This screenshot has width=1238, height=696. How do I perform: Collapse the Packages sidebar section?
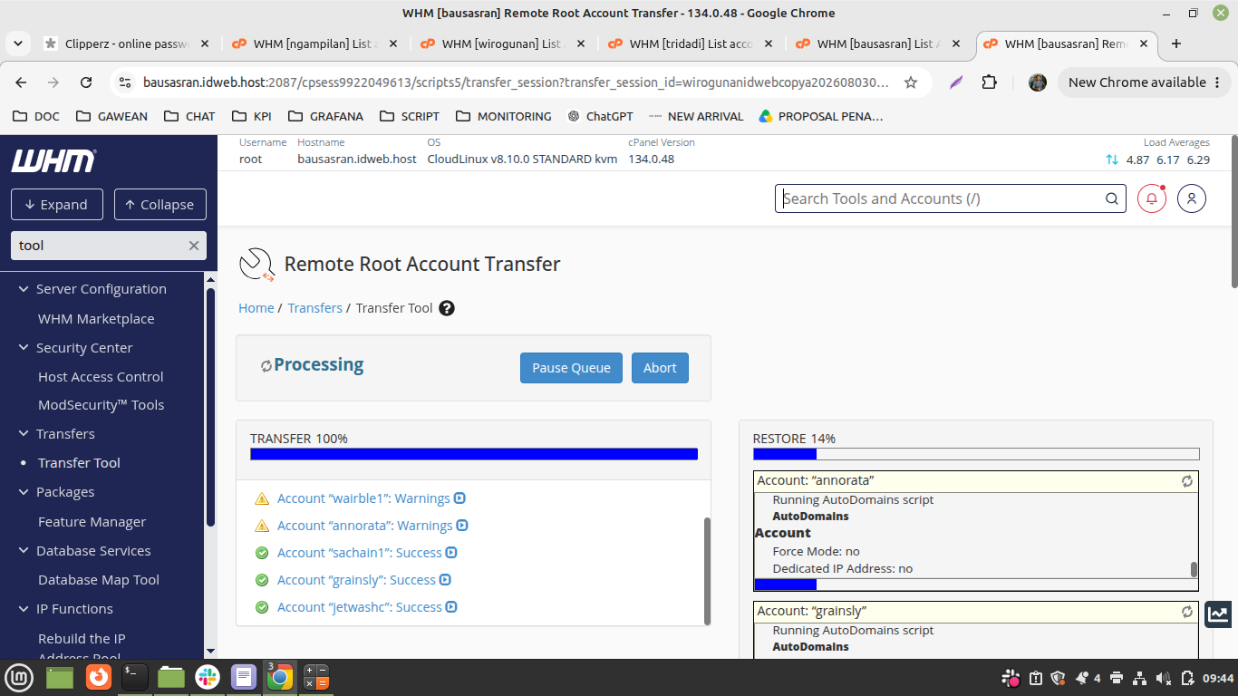point(24,492)
